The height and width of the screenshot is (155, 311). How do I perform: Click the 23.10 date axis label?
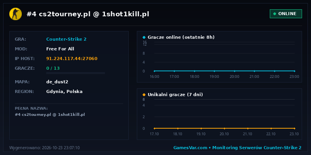coord(294,134)
